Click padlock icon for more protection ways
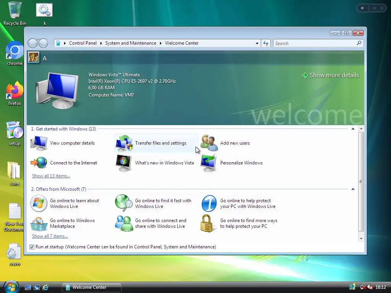Viewport: 391px width, 293px height. pyautogui.click(x=207, y=223)
